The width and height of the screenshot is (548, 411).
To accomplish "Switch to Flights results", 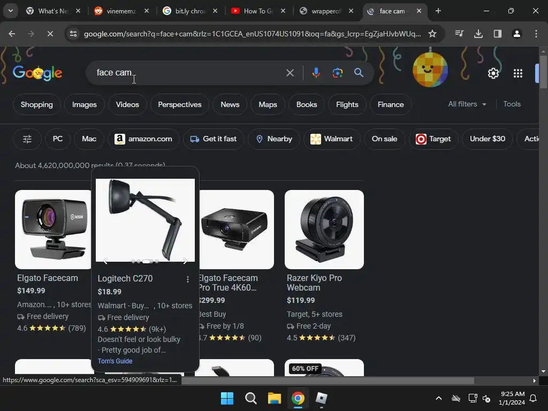I will (x=347, y=104).
